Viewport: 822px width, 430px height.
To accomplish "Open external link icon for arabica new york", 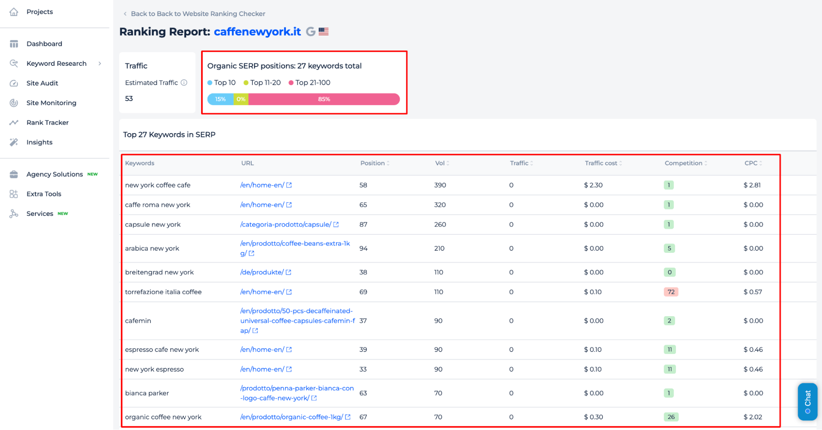I will (252, 254).
